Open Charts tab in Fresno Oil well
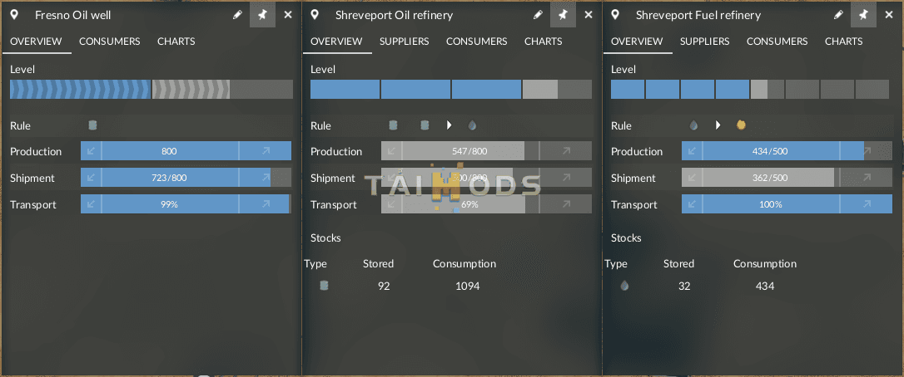904x377 pixels. click(x=176, y=42)
